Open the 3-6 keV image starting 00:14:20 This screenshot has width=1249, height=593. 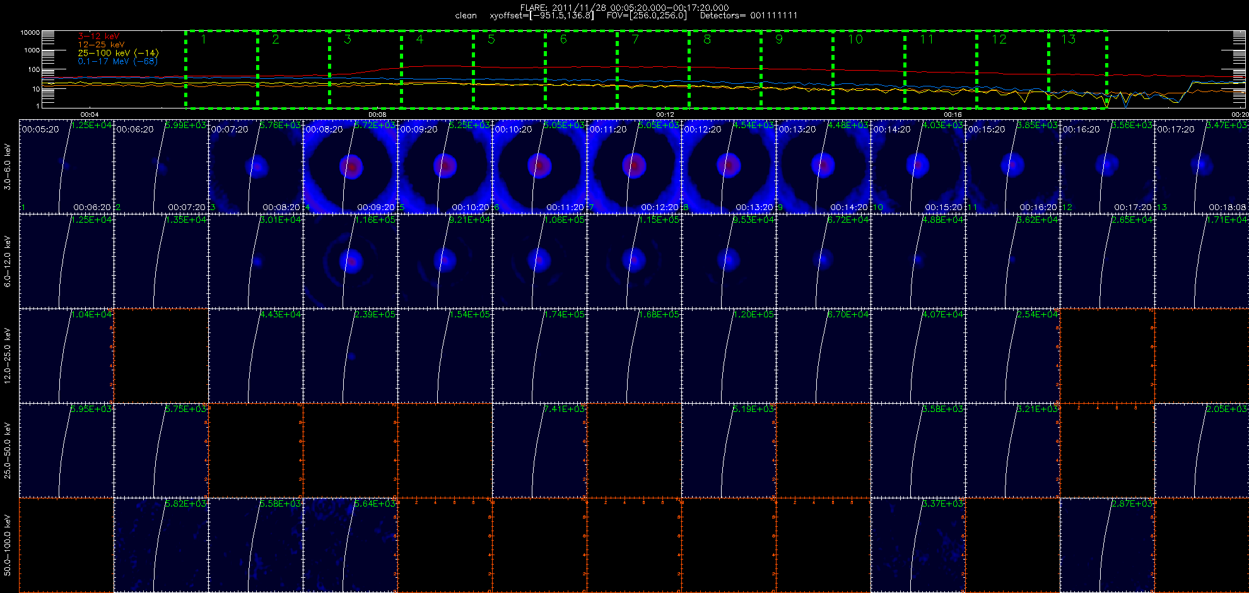pos(918,167)
